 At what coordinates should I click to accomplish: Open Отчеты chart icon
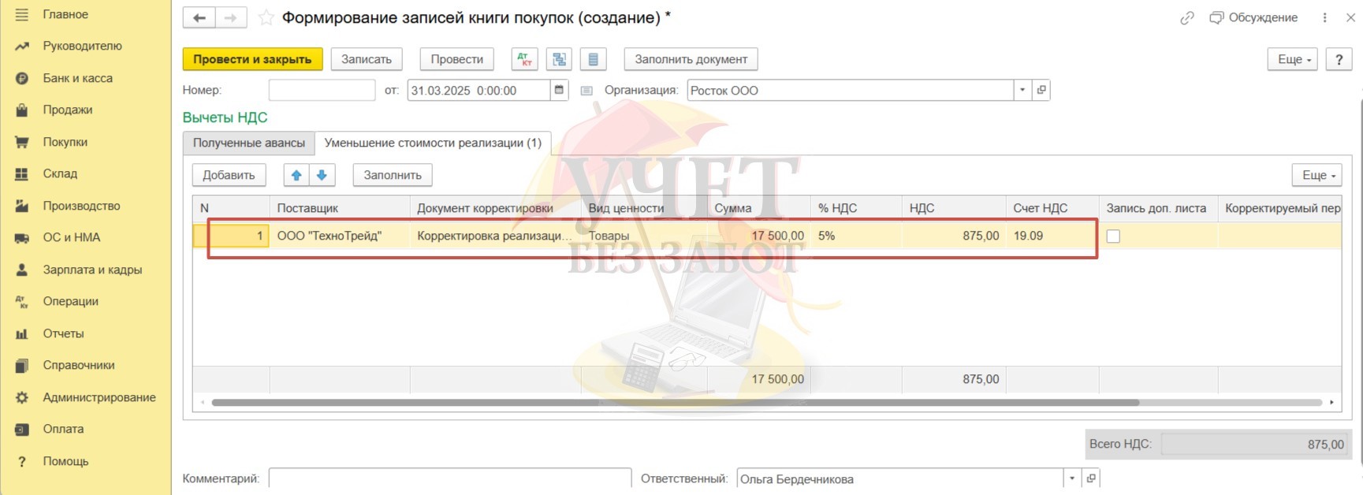tap(21, 333)
